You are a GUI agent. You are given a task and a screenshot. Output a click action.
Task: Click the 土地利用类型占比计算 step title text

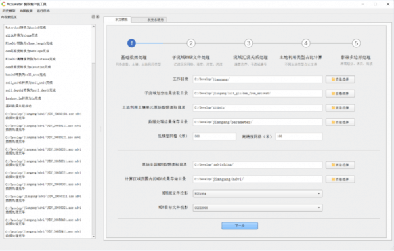point(301,58)
